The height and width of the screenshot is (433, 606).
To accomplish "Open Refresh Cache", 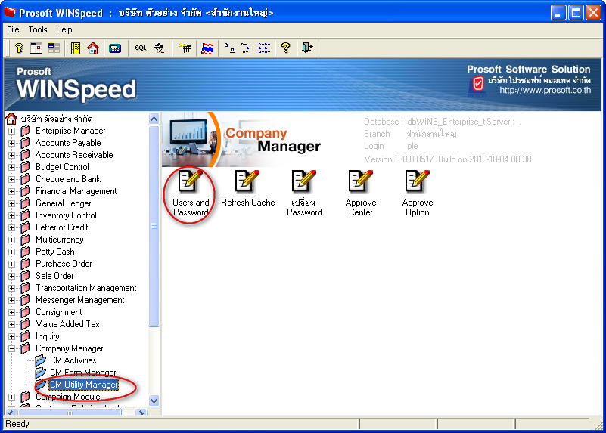I will (247, 189).
